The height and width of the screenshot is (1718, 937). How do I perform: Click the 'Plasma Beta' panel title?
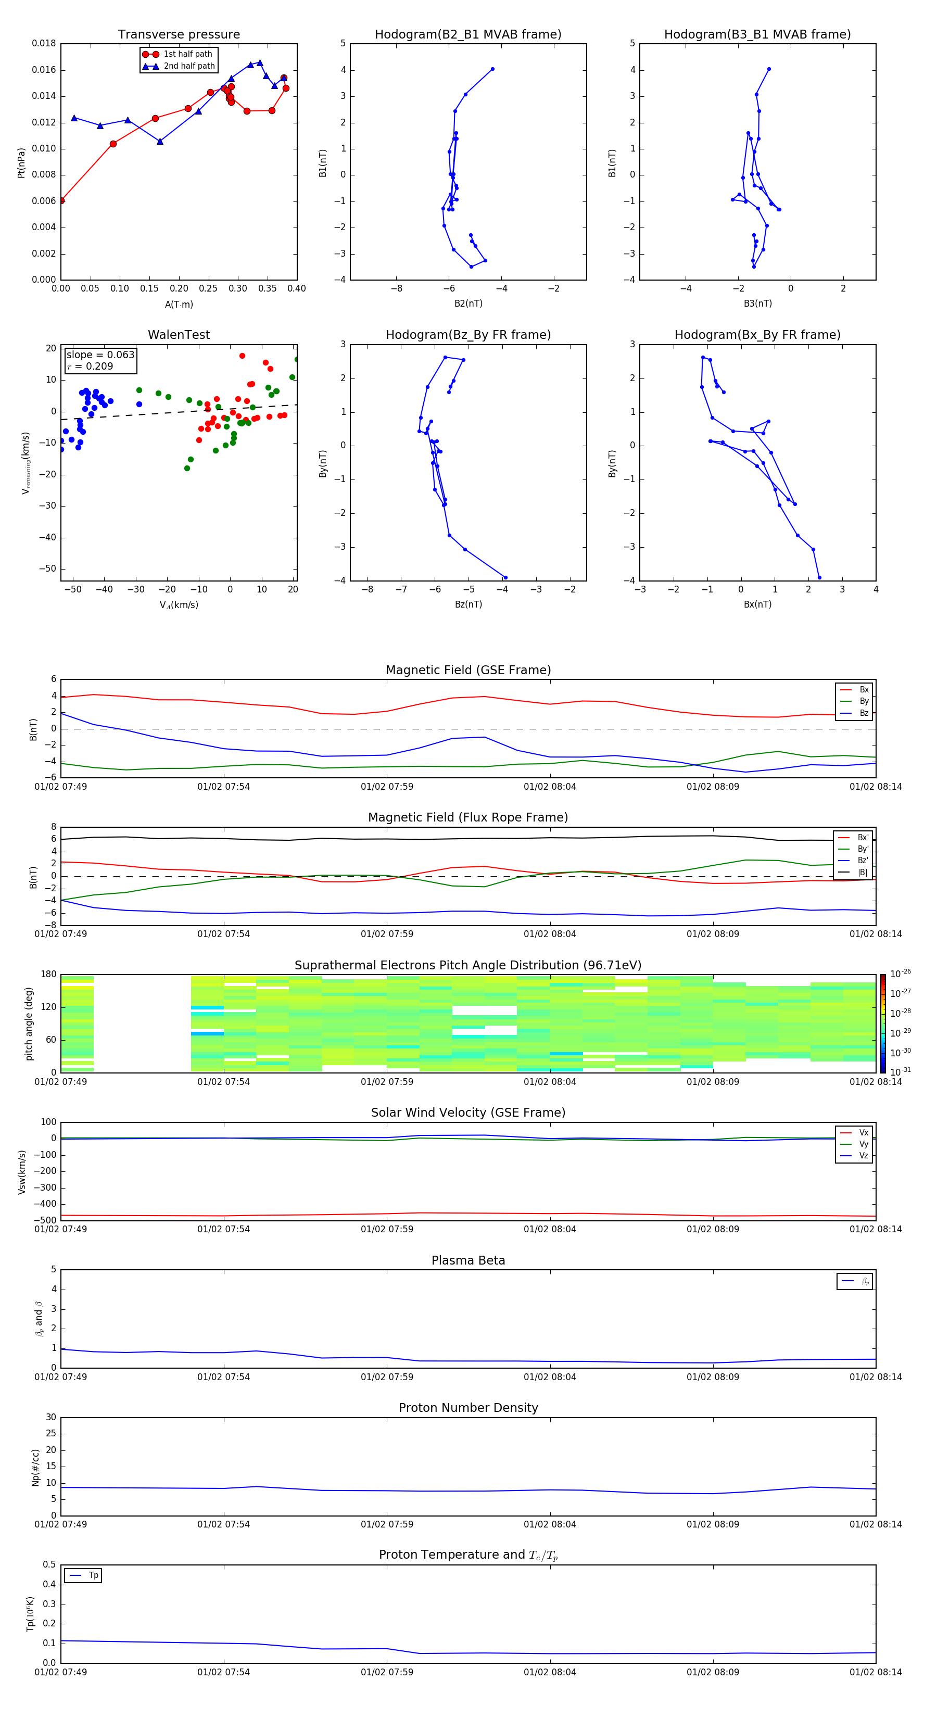468,1260
